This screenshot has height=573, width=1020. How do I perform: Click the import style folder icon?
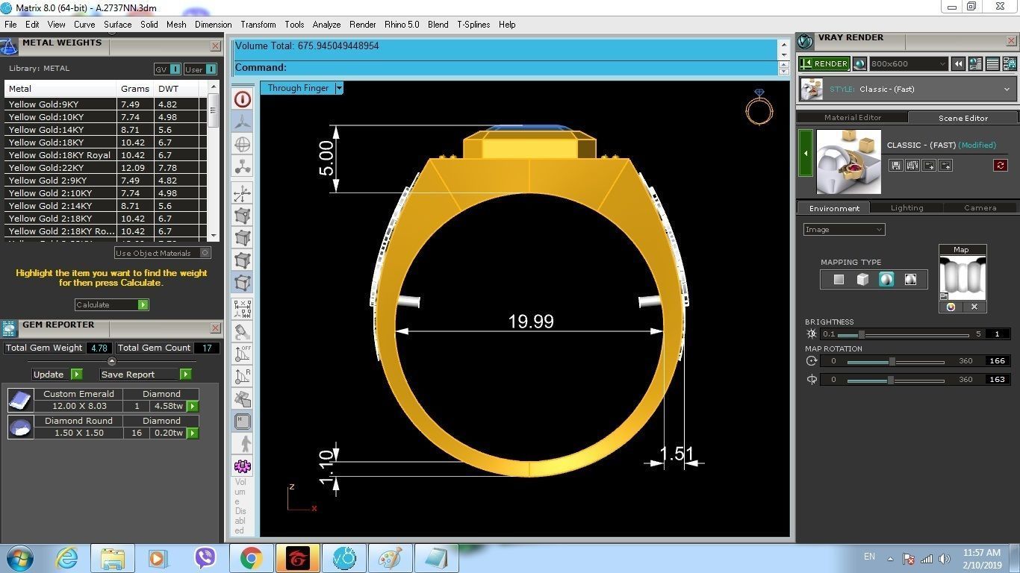(x=929, y=166)
